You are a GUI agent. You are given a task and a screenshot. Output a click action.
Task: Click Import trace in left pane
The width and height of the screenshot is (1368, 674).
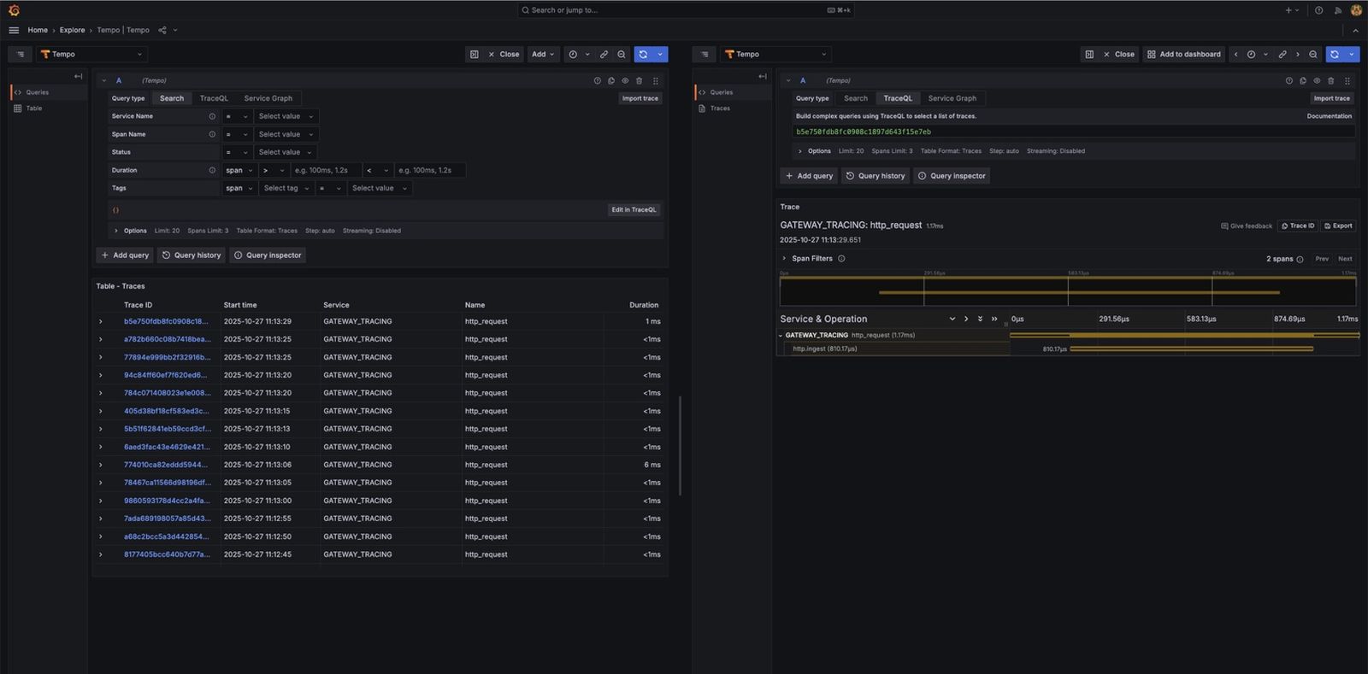tap(640, 98)
